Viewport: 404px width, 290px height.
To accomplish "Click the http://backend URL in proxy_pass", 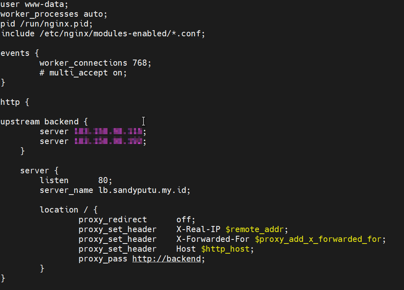I will (166, 259).
